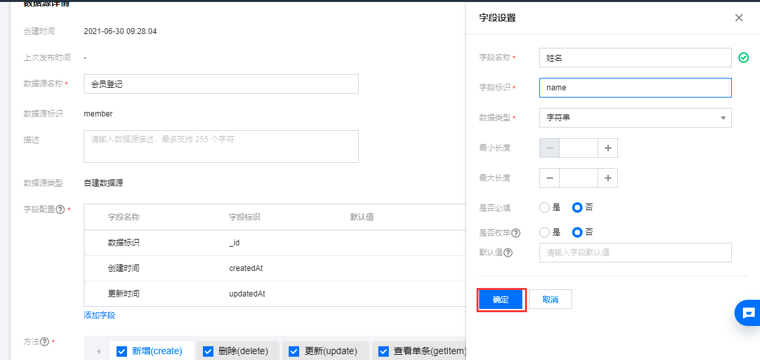
Task: Click the 添加字段 link
Action: 100,315
